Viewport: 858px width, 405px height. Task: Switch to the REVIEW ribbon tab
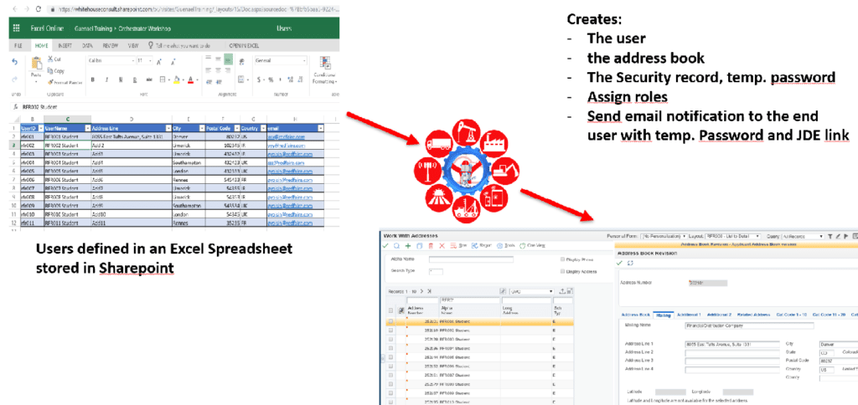[x=111, y=46]
